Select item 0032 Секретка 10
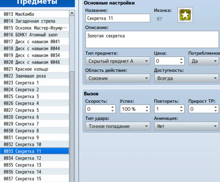Viewport: 220px width, 182px height. click(x=34, y=144)
